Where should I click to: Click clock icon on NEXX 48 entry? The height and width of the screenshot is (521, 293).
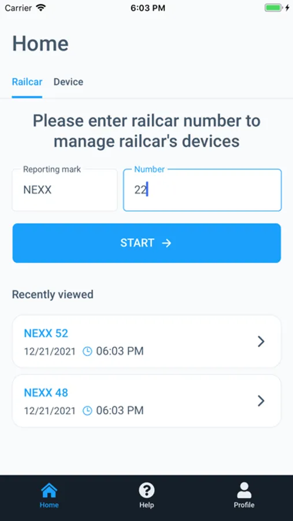(87, 410)
